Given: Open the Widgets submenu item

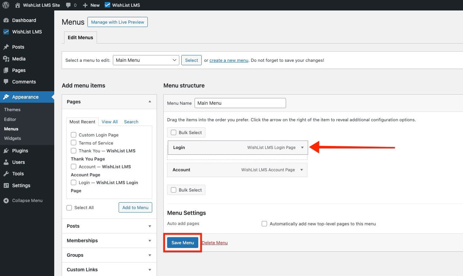Looking at the screenshot, I should (13, 138).
